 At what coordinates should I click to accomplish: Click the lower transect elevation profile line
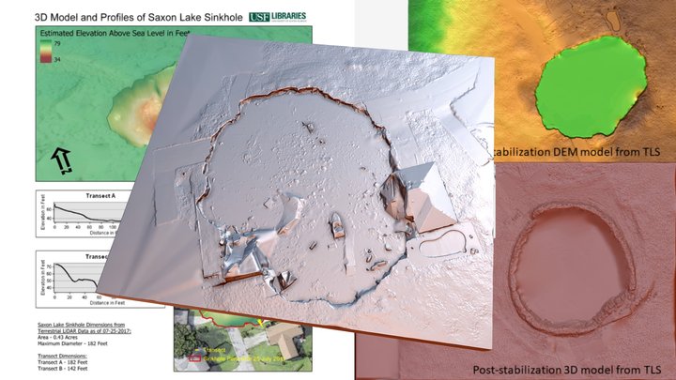[78, 276]
